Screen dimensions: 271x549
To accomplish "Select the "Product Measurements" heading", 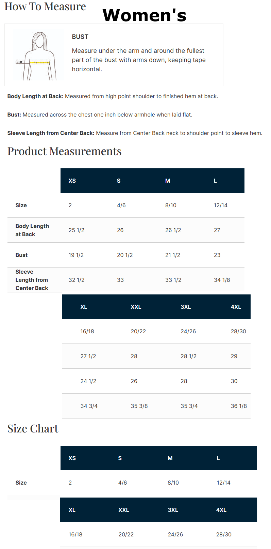I will pos(65,151).
